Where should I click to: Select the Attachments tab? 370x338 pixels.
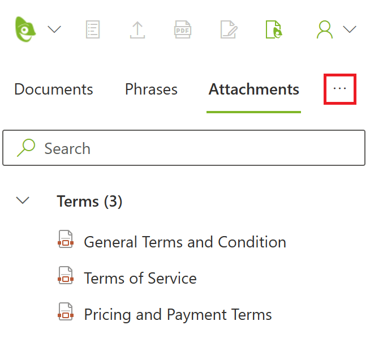pos(253,89)
